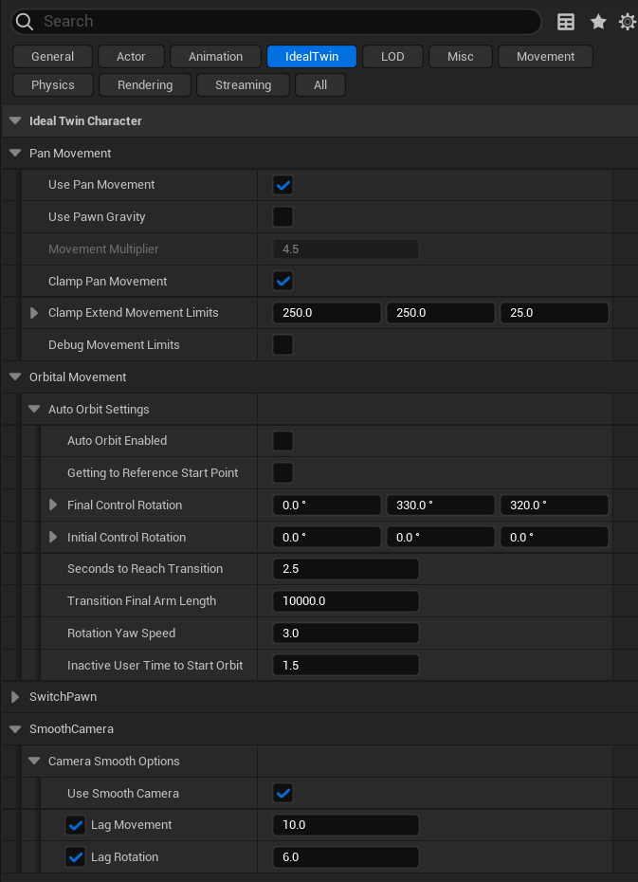Image resolution: width=638 pixels, height=882 pixels.
Task: Enable Auto Orbit Enabled checkbox
Action: click(x=283, y=441)
